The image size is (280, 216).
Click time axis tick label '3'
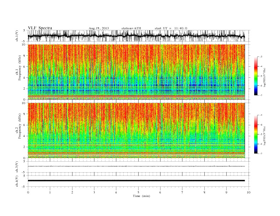[x=94, y=192]
